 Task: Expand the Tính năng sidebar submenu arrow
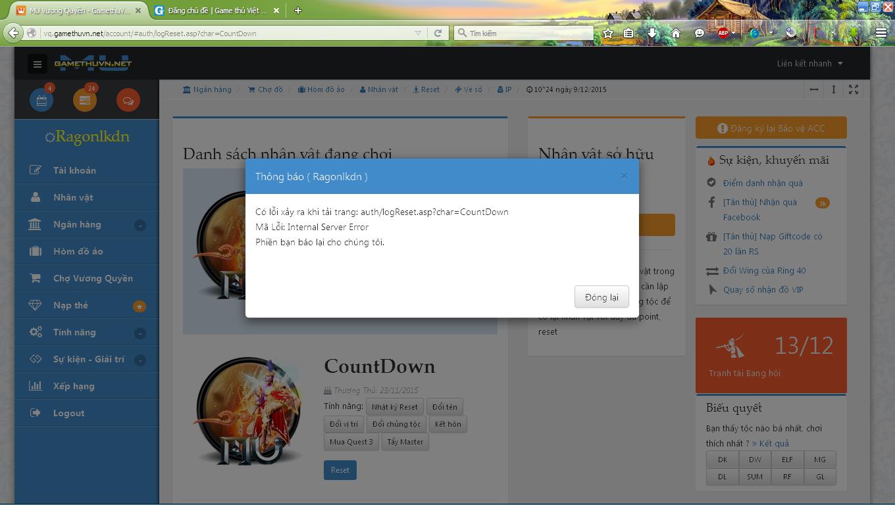pyautogui.click(x=140, y=333)
